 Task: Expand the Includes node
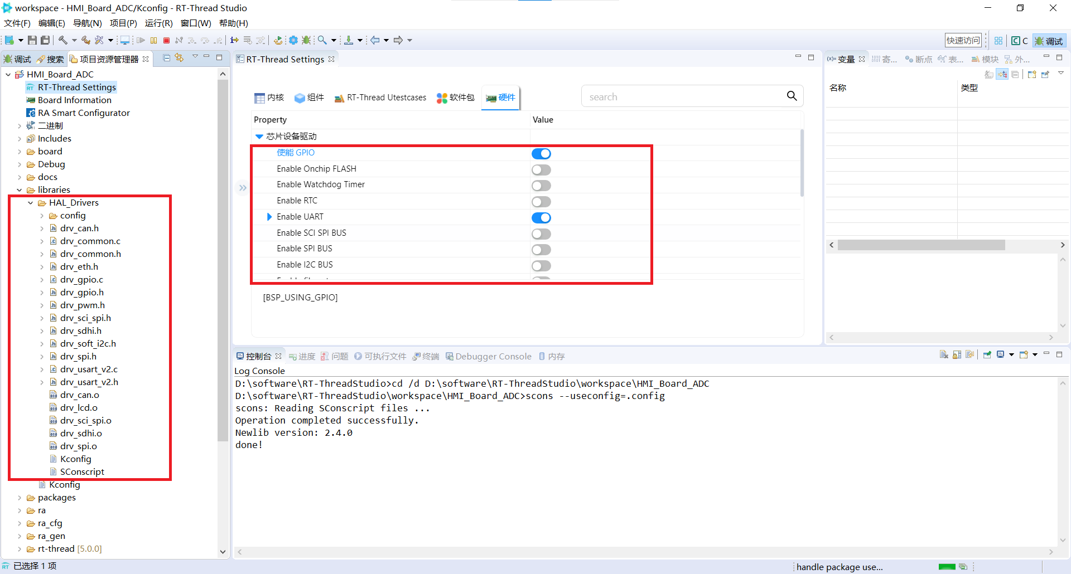coord(20,139)
